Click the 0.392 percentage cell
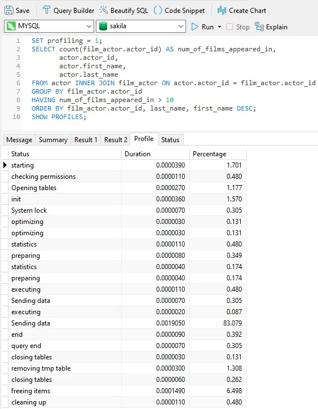The height and width of the screenshot is (409, 318). tap(218, 335)
